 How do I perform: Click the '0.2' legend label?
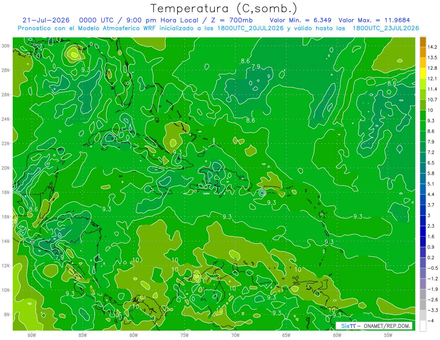pos(431,257)
